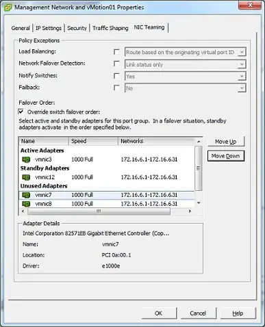
Task: Click the vmnic7 network adapter icon
Action: coord(26,195)
